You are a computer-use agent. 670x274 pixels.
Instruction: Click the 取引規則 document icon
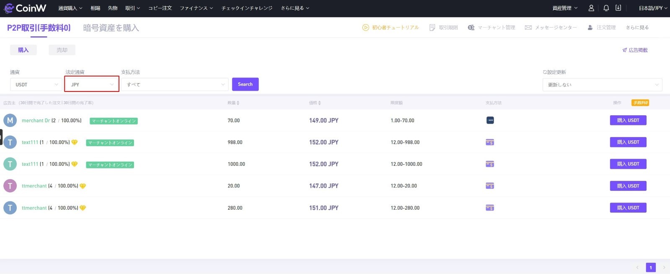tap(432, 28)
